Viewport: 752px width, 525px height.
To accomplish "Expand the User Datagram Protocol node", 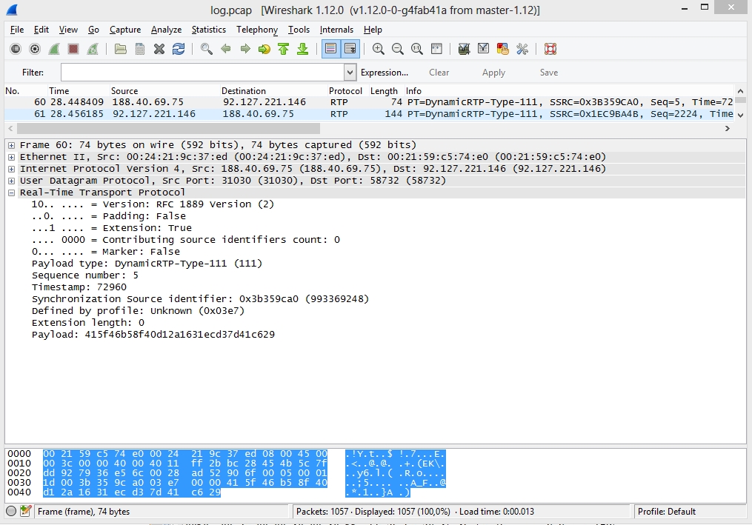I will click(x=12, y=181).
